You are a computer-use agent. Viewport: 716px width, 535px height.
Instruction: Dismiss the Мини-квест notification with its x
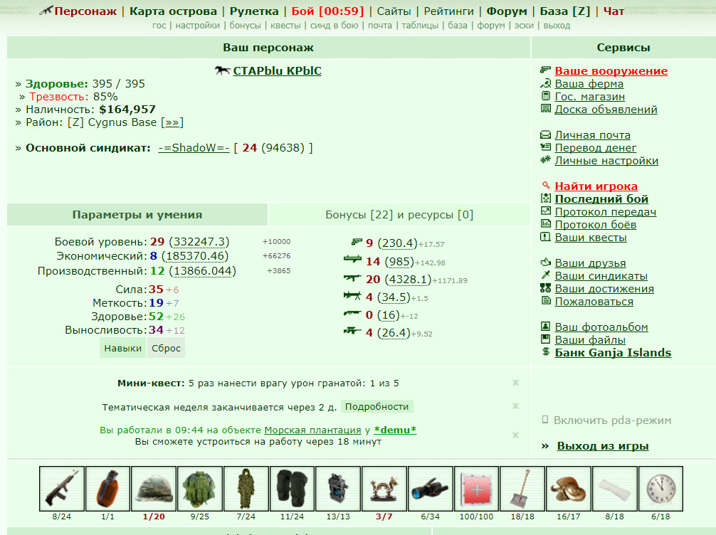515,383
